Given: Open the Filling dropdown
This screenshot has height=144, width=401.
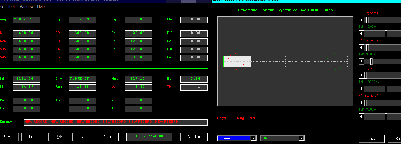Looking at the screenshot, I should coord(302,138).
